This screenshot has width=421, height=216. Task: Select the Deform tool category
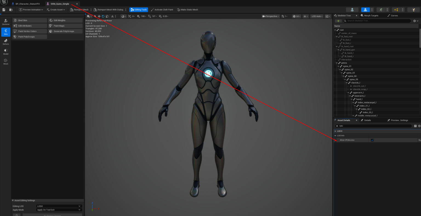(x=6, y=42)
